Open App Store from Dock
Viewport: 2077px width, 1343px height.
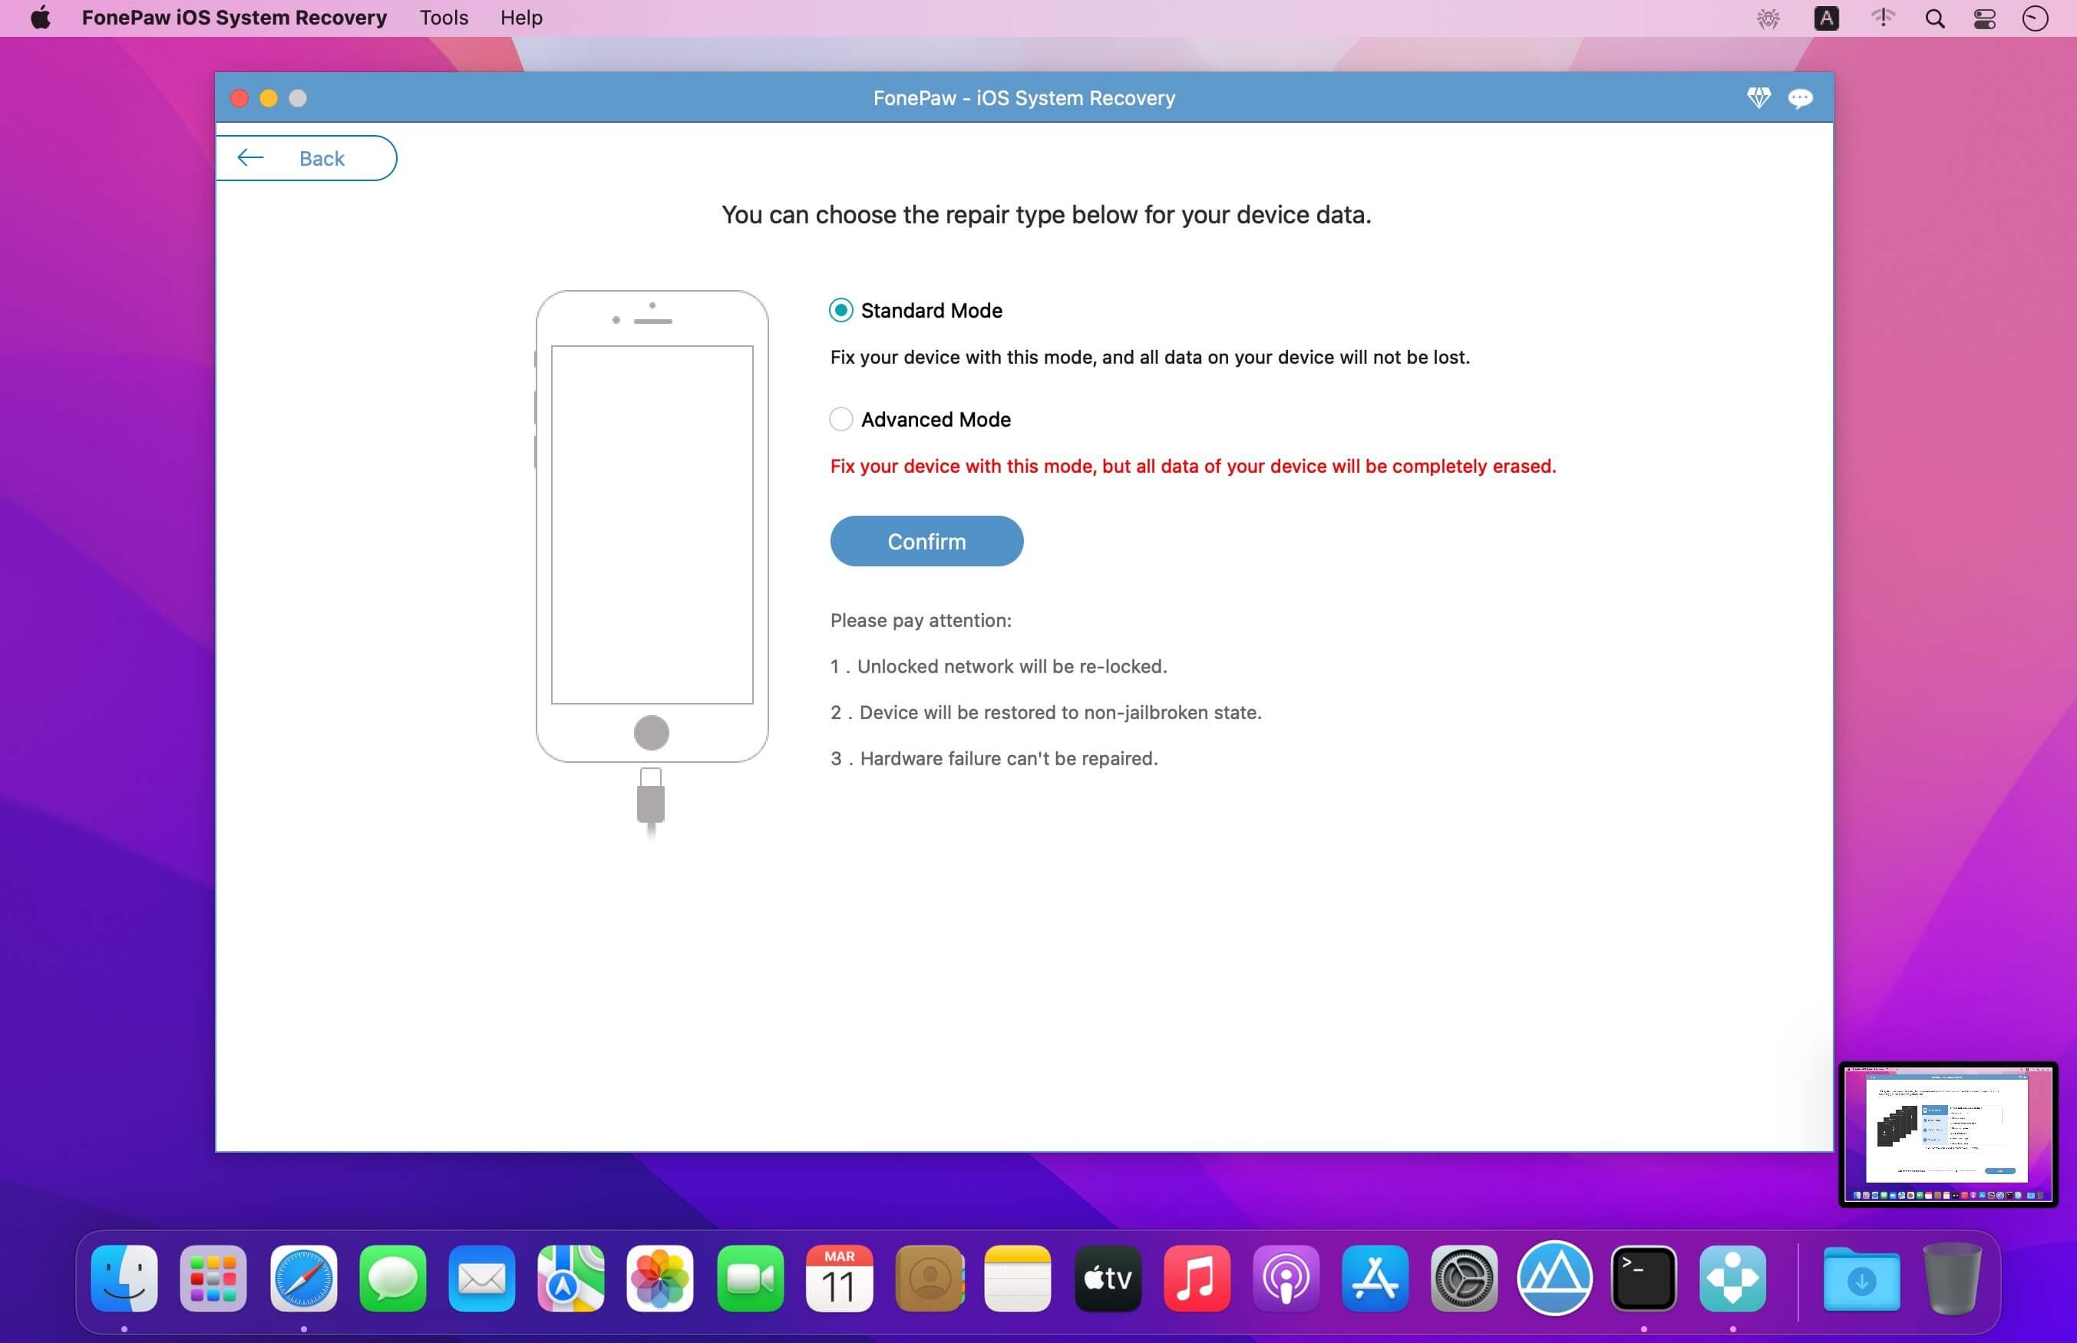[x=1375, y=1279]
